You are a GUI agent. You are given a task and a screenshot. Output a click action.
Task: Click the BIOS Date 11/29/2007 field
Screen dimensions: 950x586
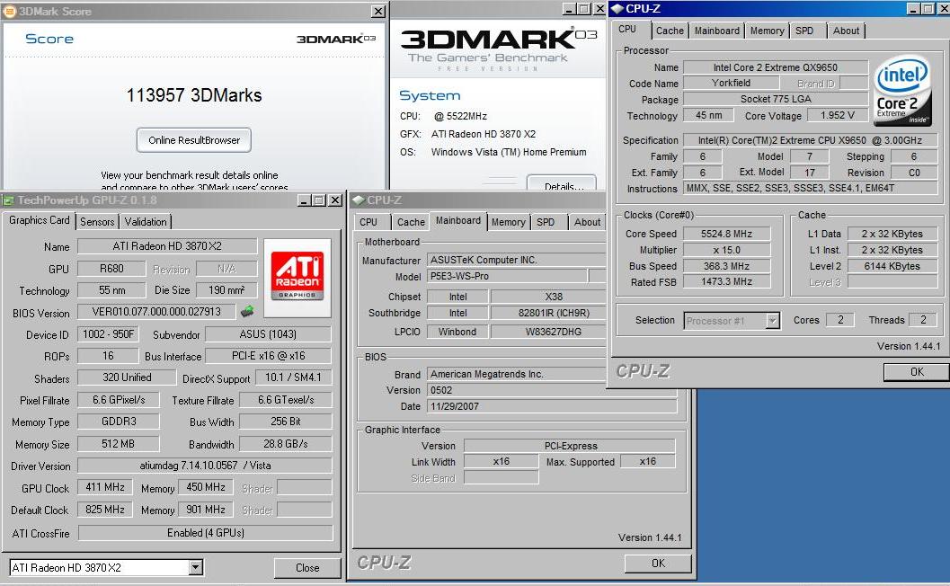(552, 406)
